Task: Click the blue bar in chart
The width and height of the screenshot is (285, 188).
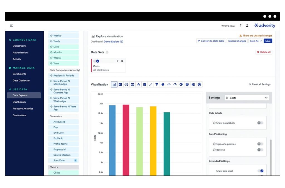Action: click(x=112, y=140)
